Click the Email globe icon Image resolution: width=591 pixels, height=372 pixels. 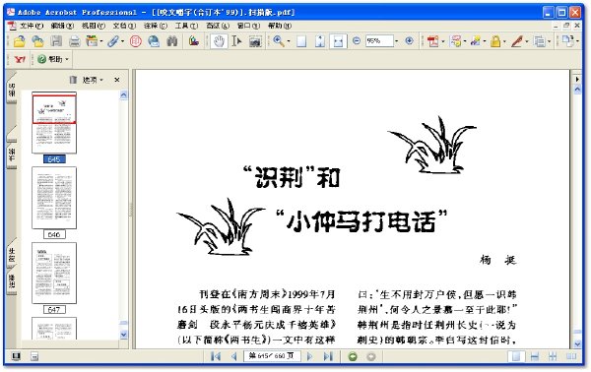click(154, 41)
